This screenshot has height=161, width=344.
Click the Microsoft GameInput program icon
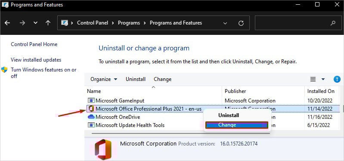point(91,101)
